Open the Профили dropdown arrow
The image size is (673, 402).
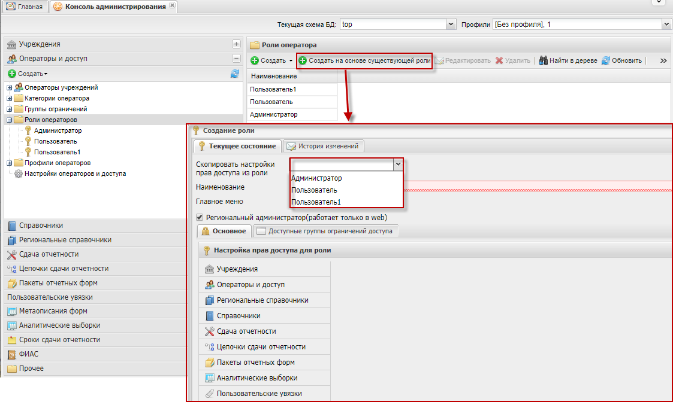pyautogui.click(x=666, y=24)
